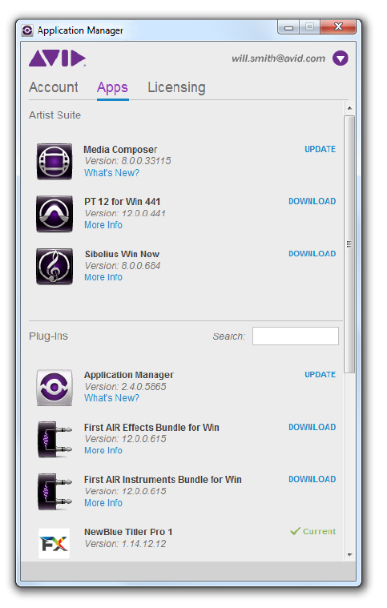Open What's New for Application Manager
Image resolution: width=387 pixels, height=608 pixels.
pos(111,398)
